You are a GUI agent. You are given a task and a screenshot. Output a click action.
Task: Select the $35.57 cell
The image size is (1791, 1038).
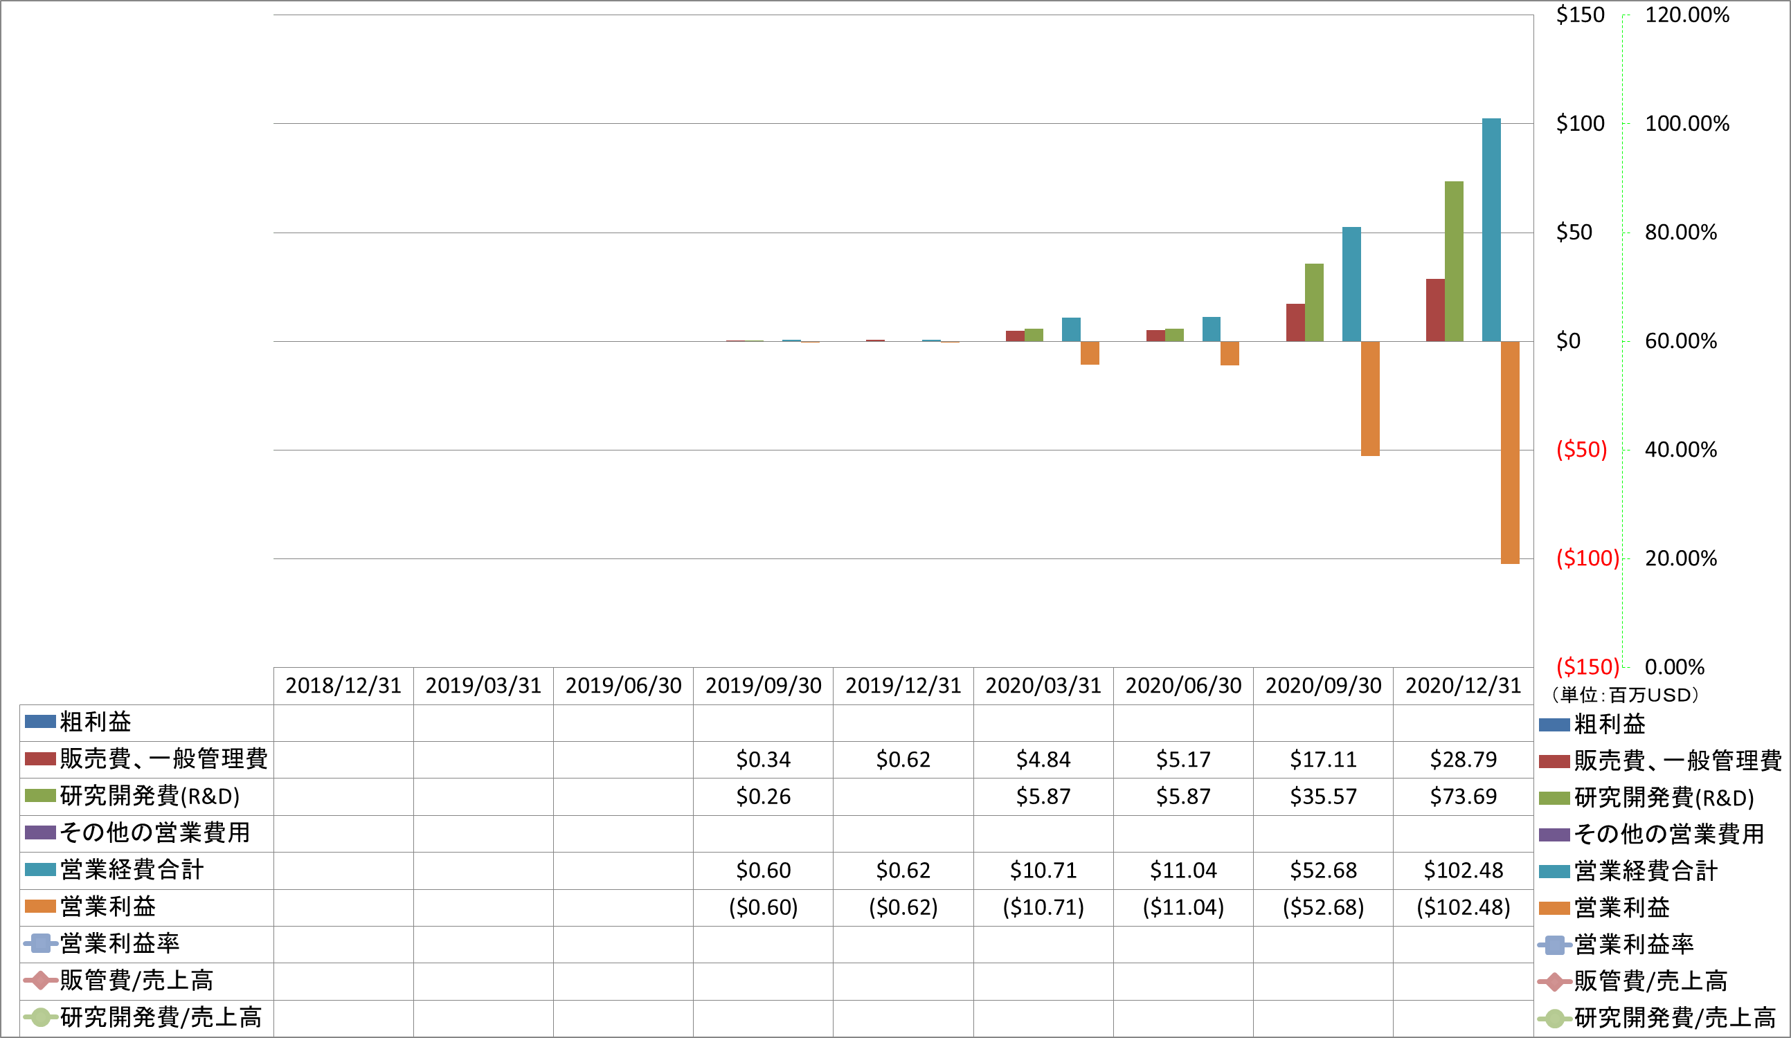(x=1324, y=796)
